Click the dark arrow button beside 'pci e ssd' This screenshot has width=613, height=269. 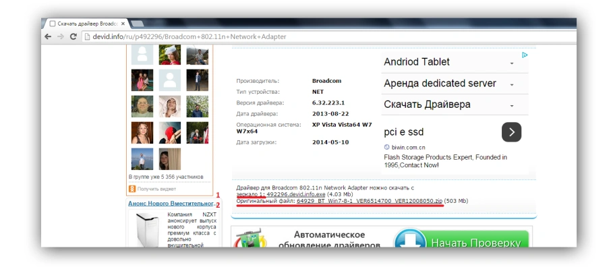(511, 132)
